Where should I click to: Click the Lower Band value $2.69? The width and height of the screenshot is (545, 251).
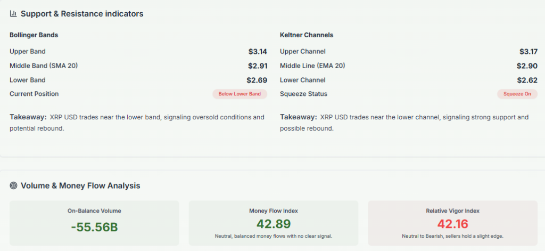point(257,80)
